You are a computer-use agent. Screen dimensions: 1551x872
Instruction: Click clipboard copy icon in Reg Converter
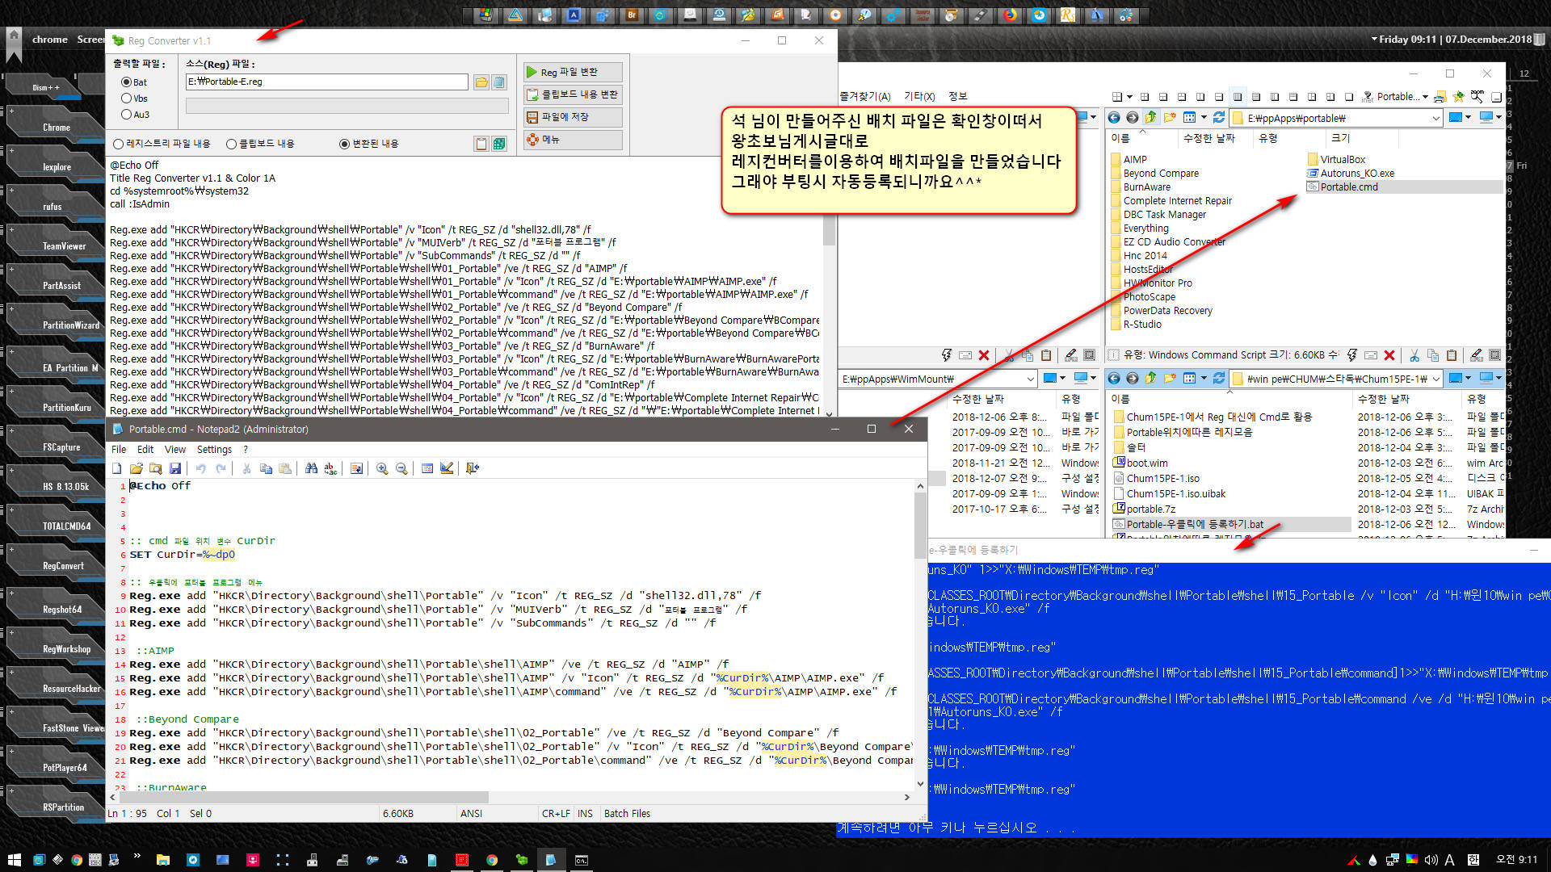click(481, 144)
